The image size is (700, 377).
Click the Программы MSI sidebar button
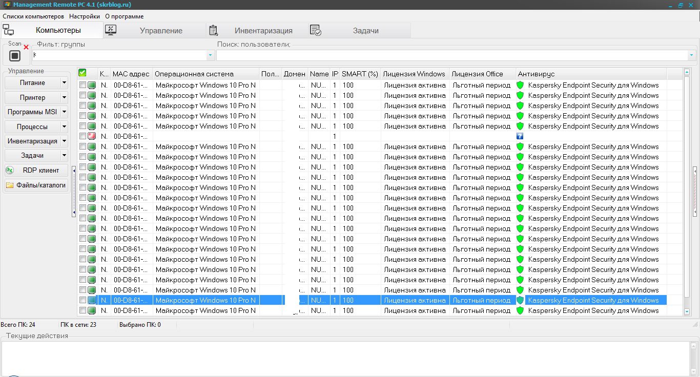32,112
